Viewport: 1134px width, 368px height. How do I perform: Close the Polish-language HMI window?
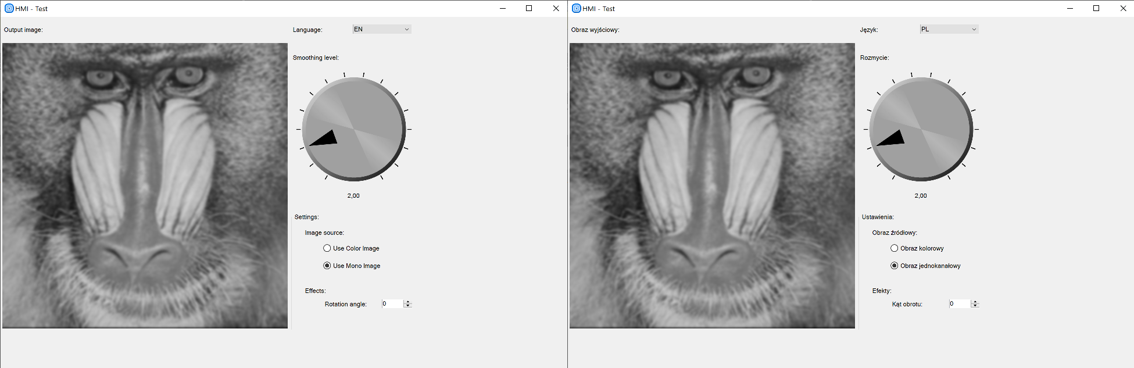coord(1123,8)
